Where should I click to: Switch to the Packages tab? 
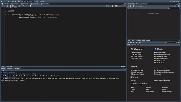coord(138,40)
